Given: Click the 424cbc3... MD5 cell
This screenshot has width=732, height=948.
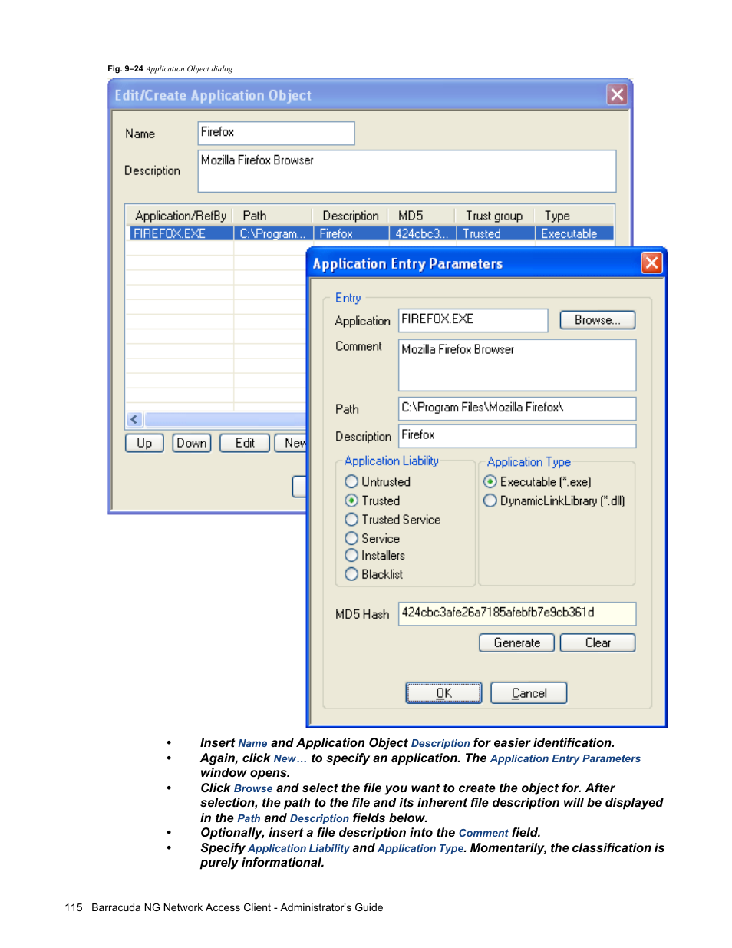Looking at the screenshot, I should coord(423,233).
